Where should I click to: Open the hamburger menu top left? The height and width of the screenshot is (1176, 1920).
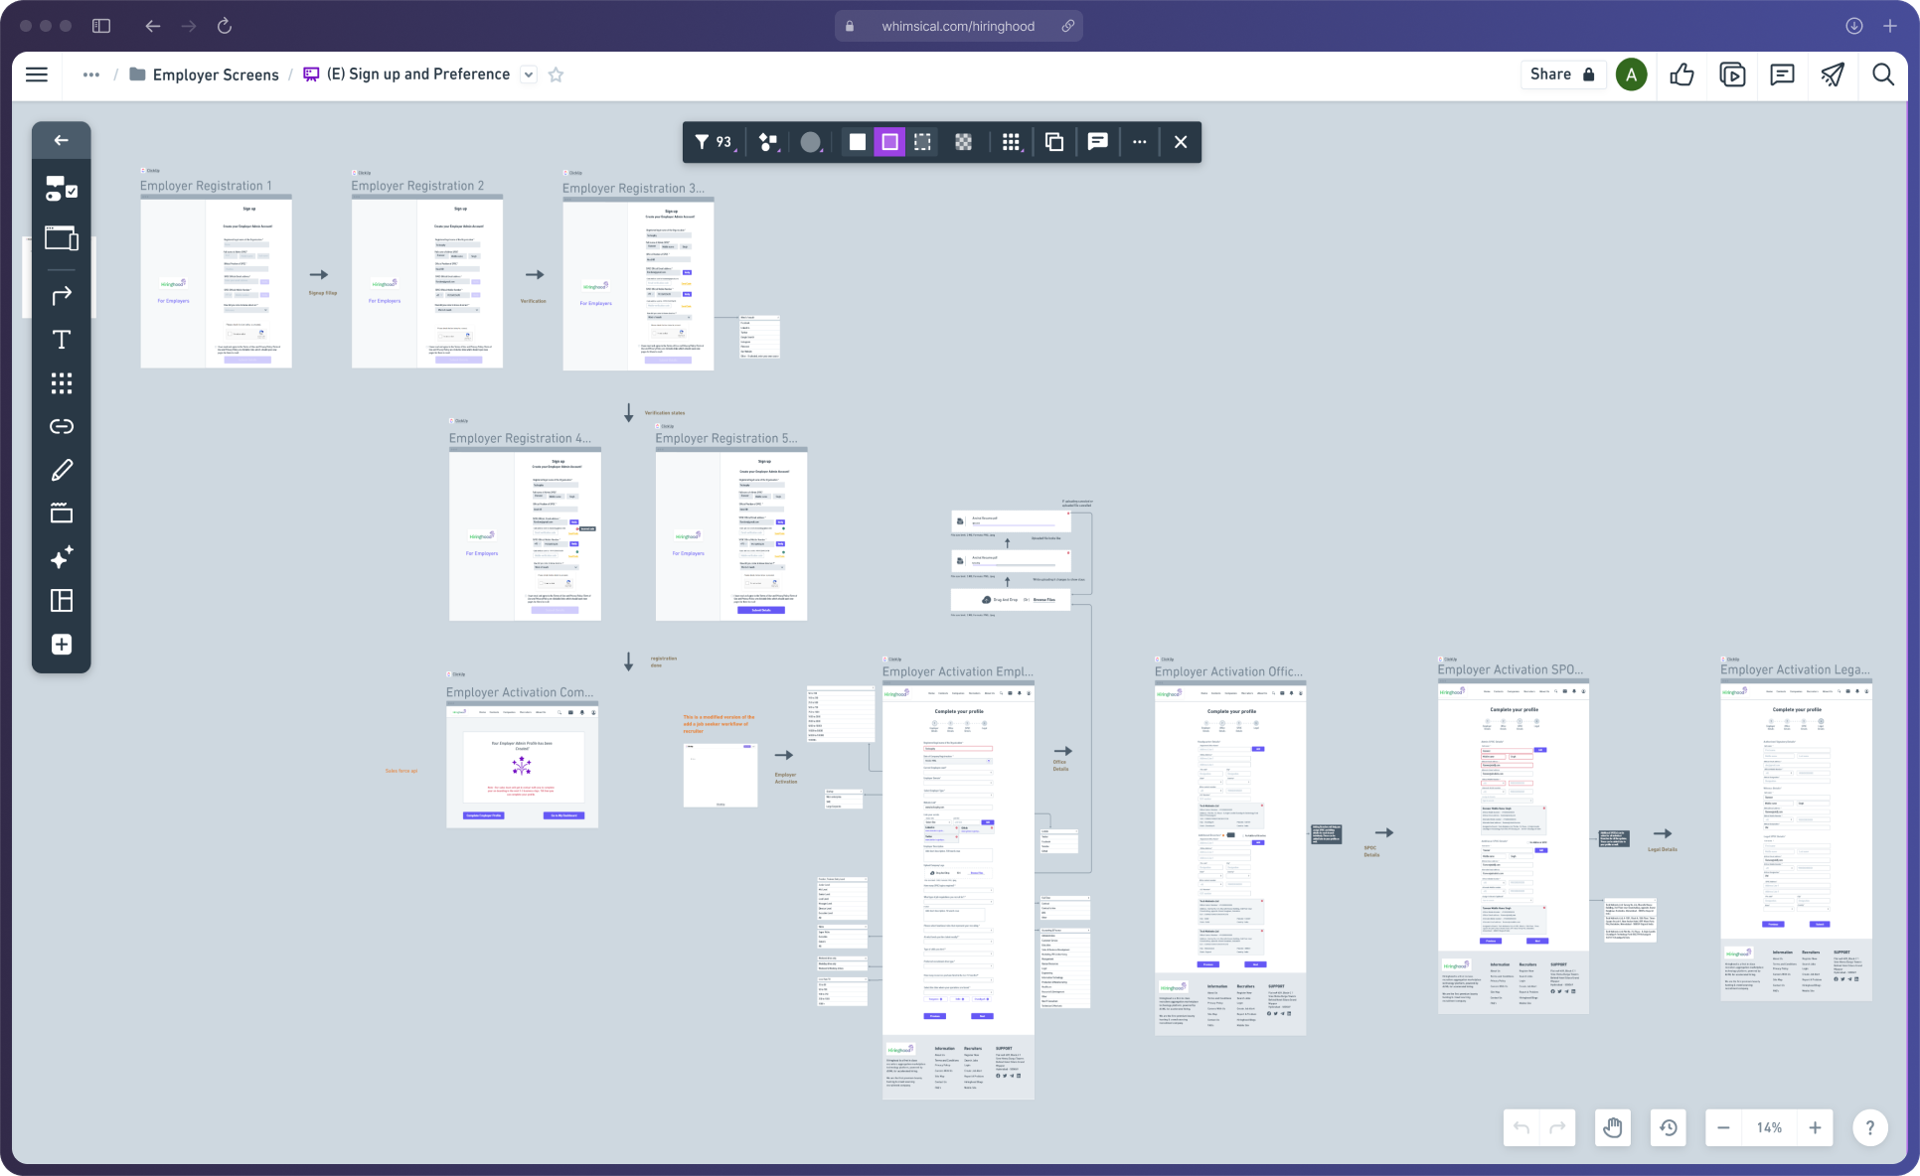[37, 74]
